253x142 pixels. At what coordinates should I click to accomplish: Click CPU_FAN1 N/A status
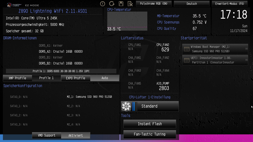coord(131,49)
